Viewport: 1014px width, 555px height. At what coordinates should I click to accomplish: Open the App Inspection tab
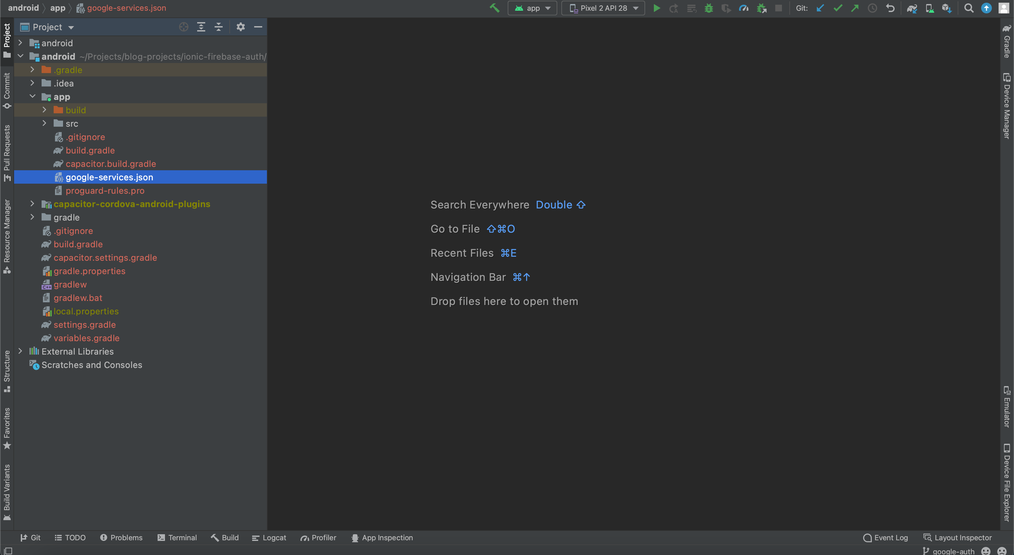coord(382,537)
